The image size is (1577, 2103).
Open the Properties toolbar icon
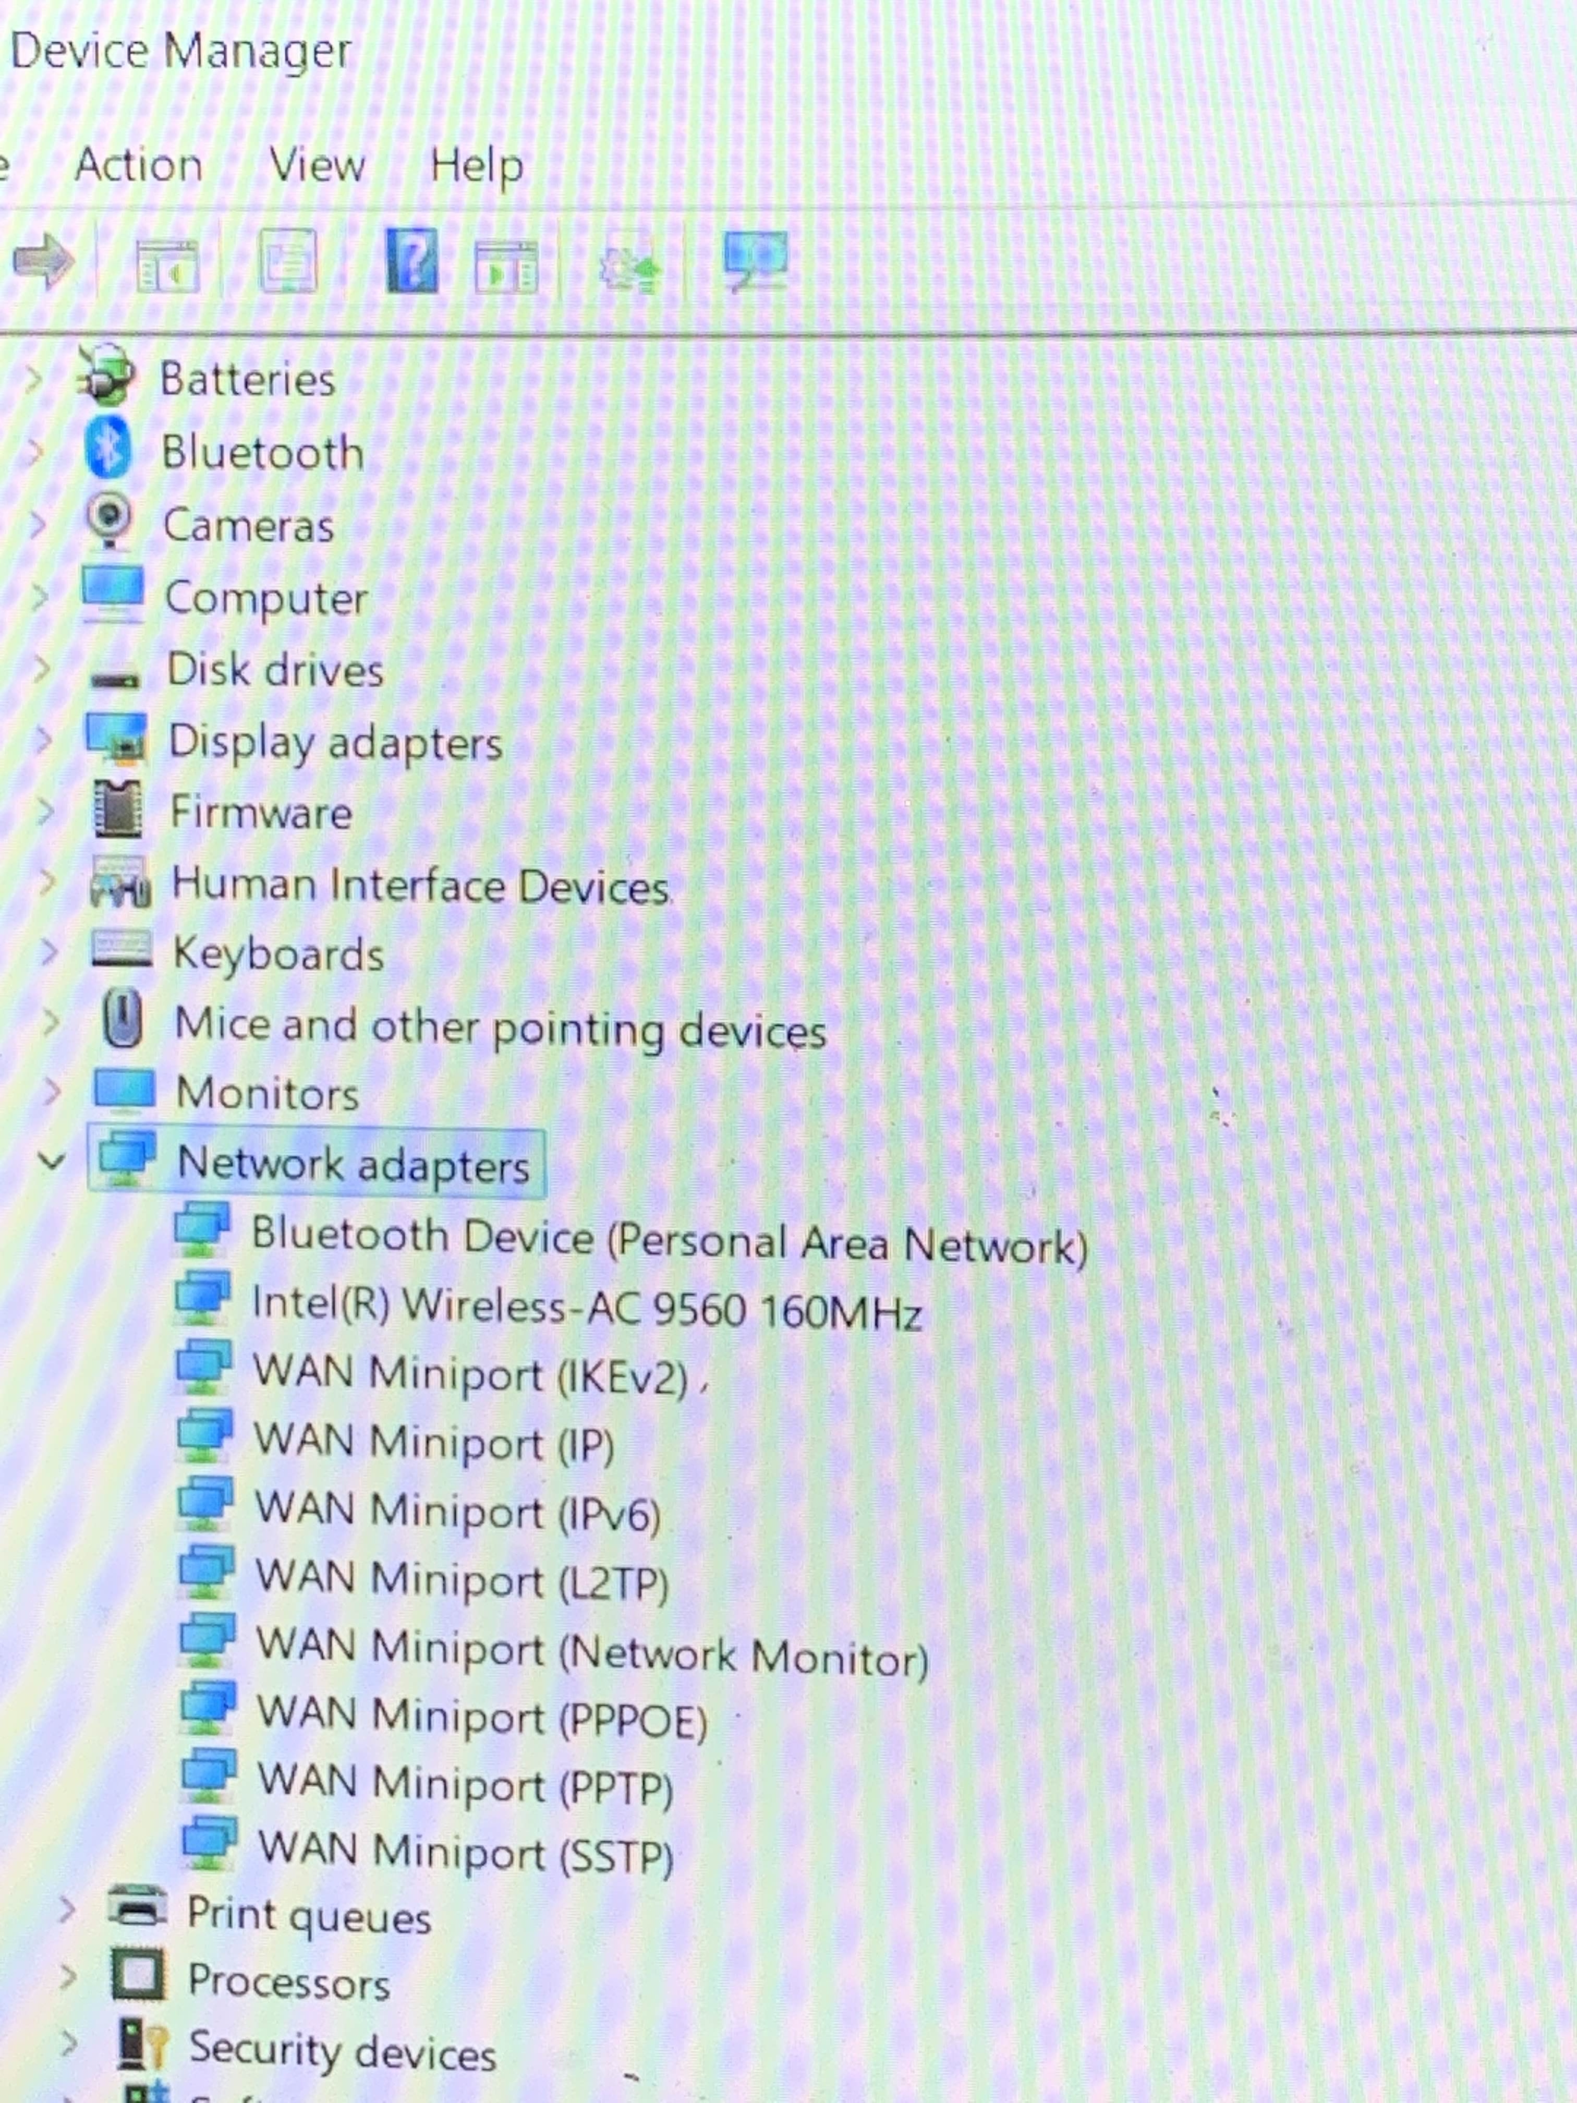(x=288, y=260)
